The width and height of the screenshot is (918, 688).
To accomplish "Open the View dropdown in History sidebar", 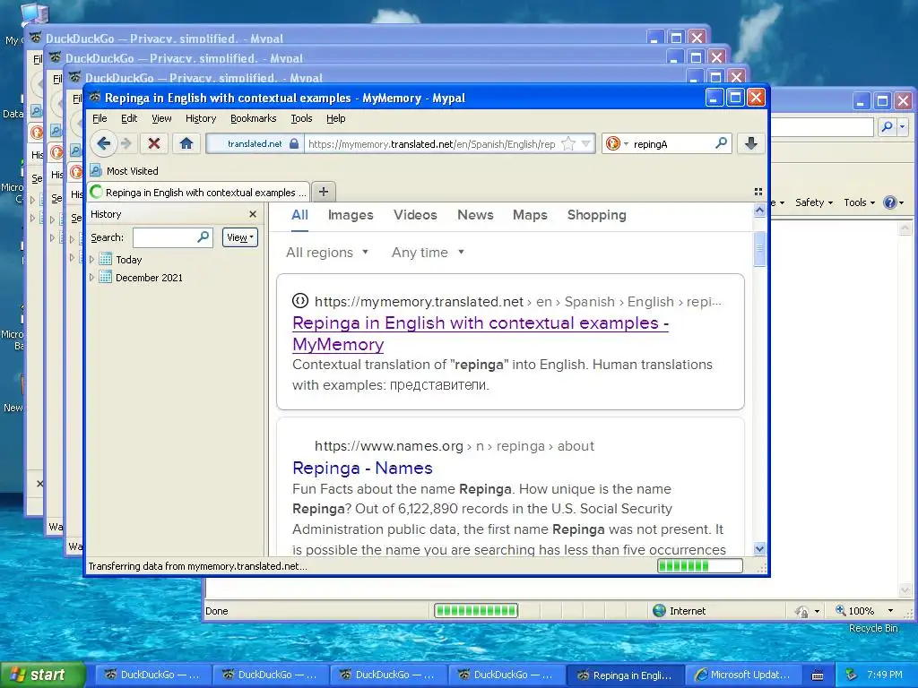I will click(240, 236).
